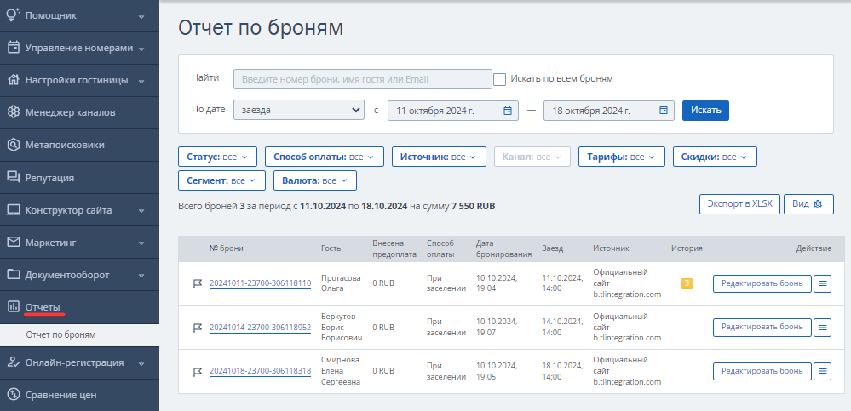851x411 pixels.
Task: Open Сравнение цен menu item
Action: [79, 395]
